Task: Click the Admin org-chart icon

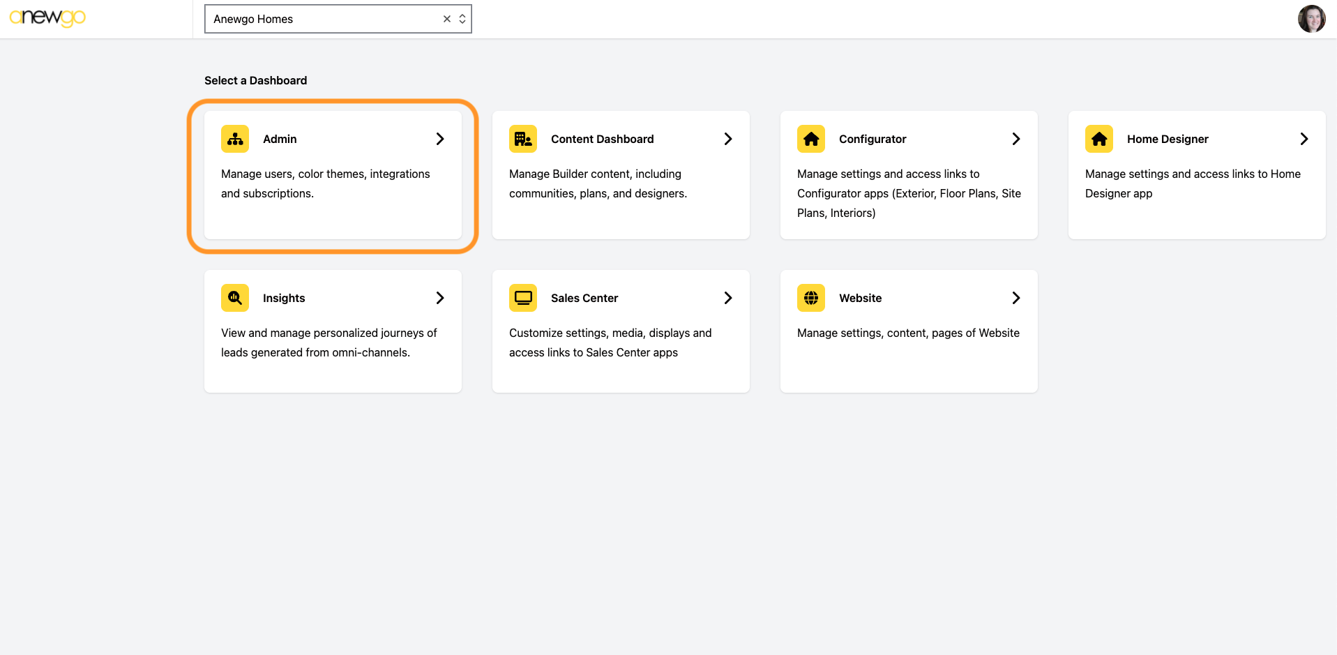Action: (x=235, y=139)
